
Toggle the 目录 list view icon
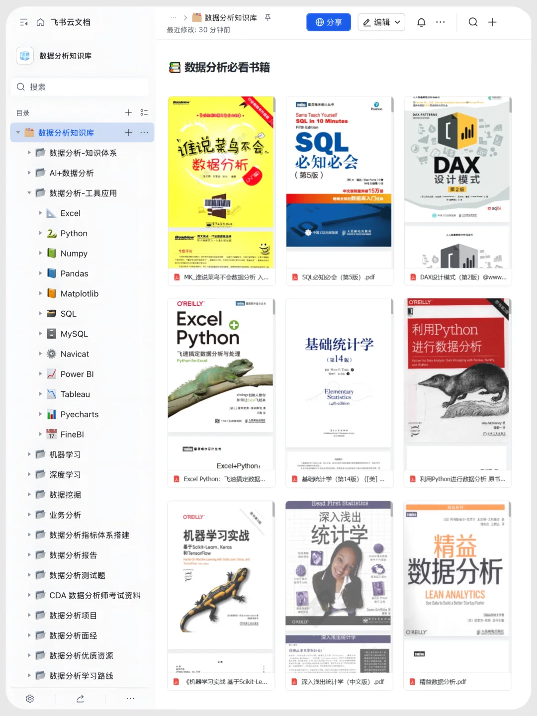click(x=144, y=113)
